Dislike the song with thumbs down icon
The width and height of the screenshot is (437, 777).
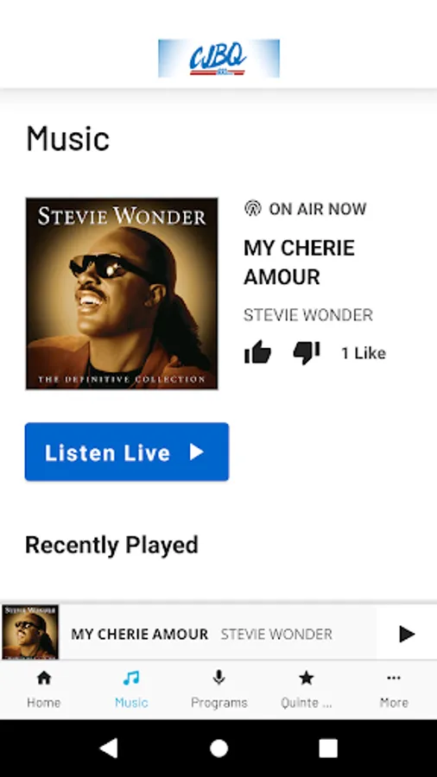pos(307,353)
